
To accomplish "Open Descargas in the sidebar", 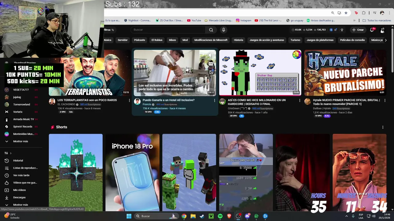I will click(x=19, y=197).
